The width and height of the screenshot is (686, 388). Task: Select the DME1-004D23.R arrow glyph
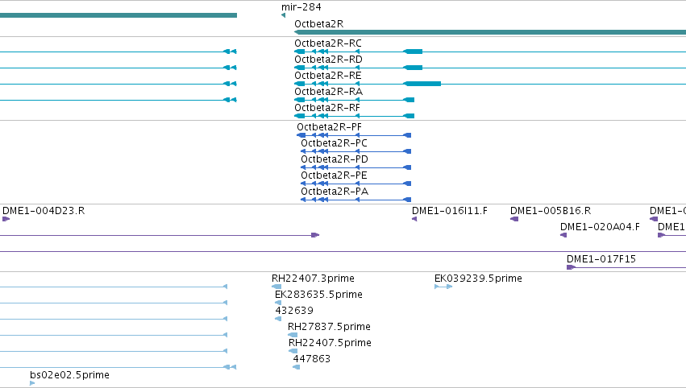(x=6, y=219)
